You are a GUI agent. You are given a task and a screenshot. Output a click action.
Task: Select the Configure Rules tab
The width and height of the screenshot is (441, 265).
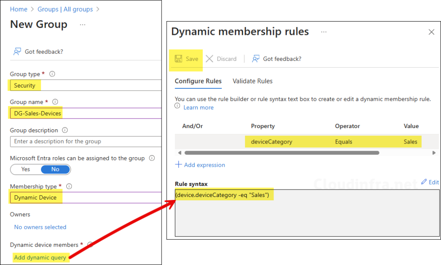[198, 81]
